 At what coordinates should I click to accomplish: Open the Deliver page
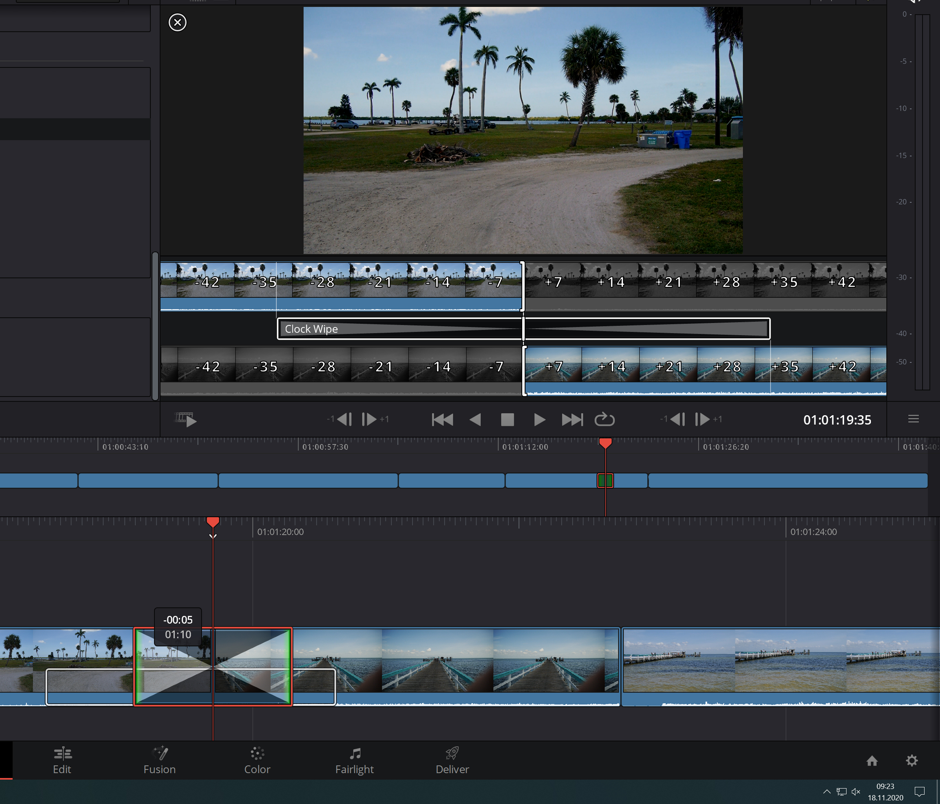[452, 761]
